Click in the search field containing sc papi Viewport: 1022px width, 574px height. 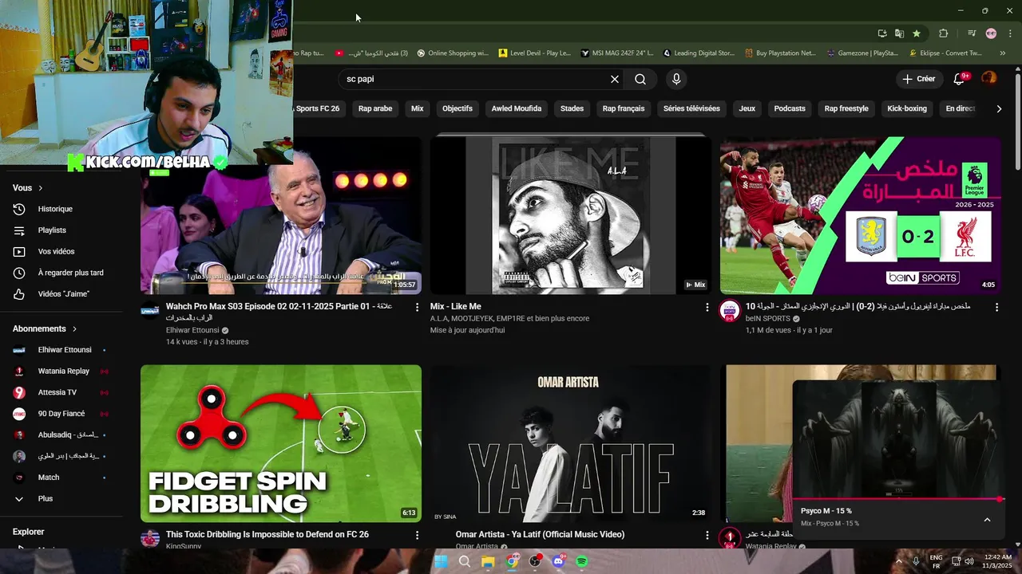(x=474, y=79)
